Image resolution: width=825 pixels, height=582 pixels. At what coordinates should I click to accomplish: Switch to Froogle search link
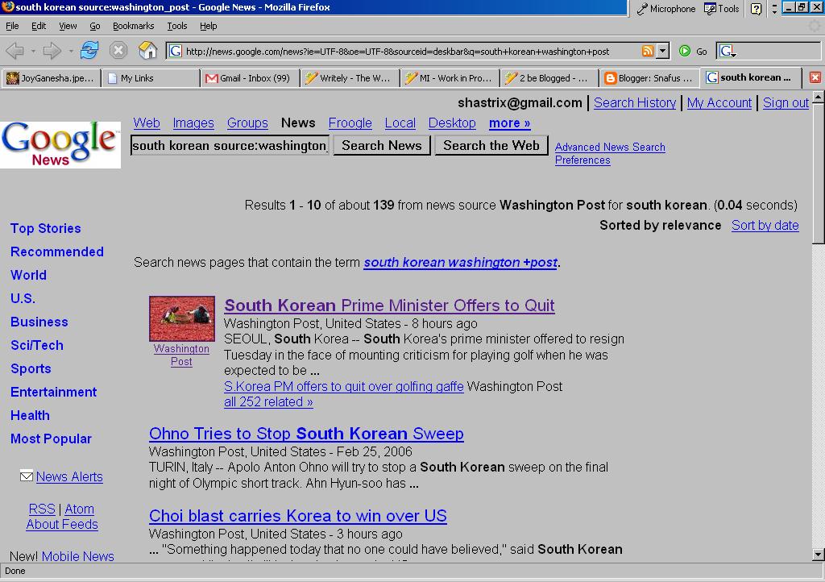350,123
